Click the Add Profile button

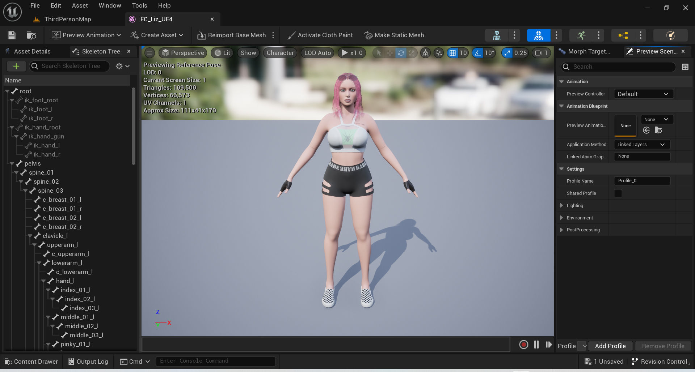click(x=610, y=346)
